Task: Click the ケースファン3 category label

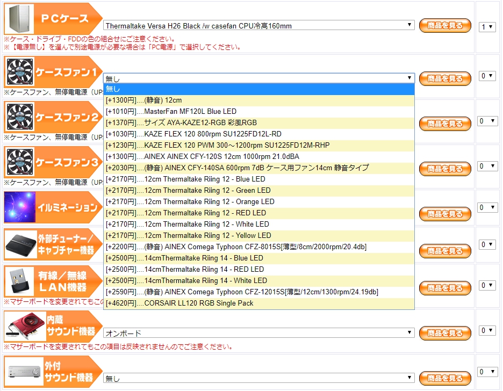Action: click(67, 163)
